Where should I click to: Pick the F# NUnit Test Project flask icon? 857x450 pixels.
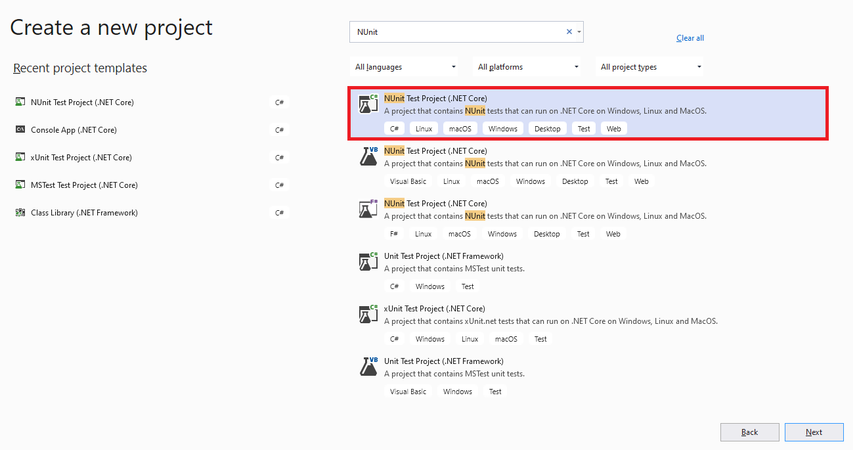click(x=368, y=209)
